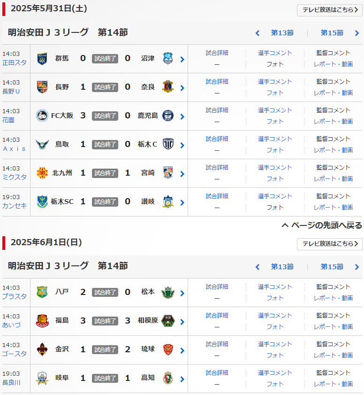Viewport: 364px width, 395px height.
Task: Open 試合詳細 for Nagano vs Nara
Action: tap(217, 81)
